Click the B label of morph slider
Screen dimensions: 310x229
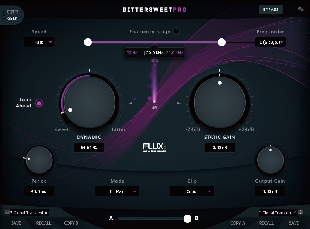click(196, 218)
